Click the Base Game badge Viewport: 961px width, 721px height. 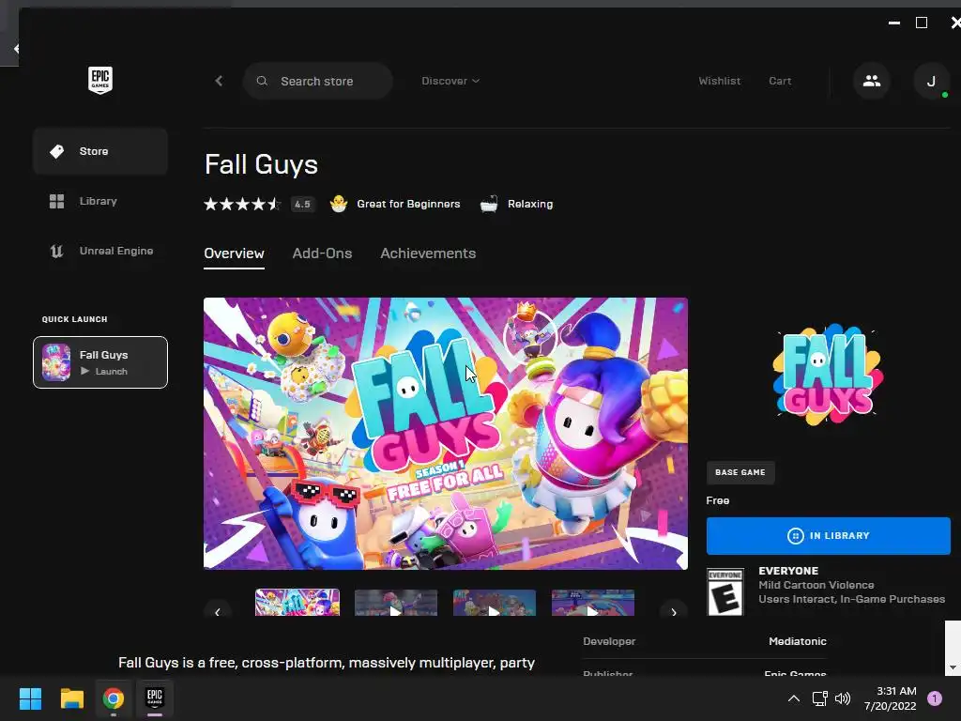[x=740, y=472]
